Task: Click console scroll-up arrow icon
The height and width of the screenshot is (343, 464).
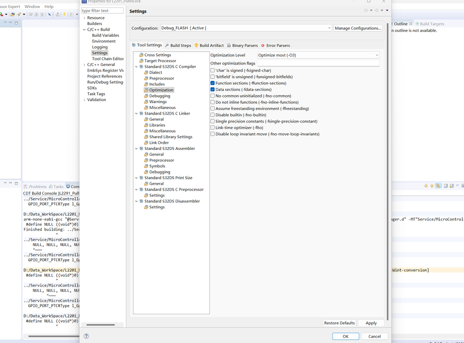Action: click(x=432, y=186)
